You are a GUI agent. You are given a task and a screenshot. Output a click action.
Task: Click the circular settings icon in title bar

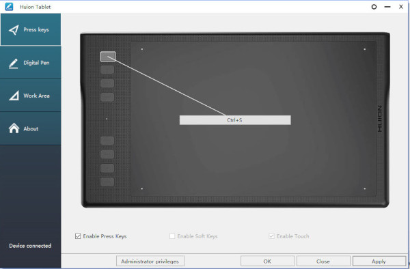374,7
